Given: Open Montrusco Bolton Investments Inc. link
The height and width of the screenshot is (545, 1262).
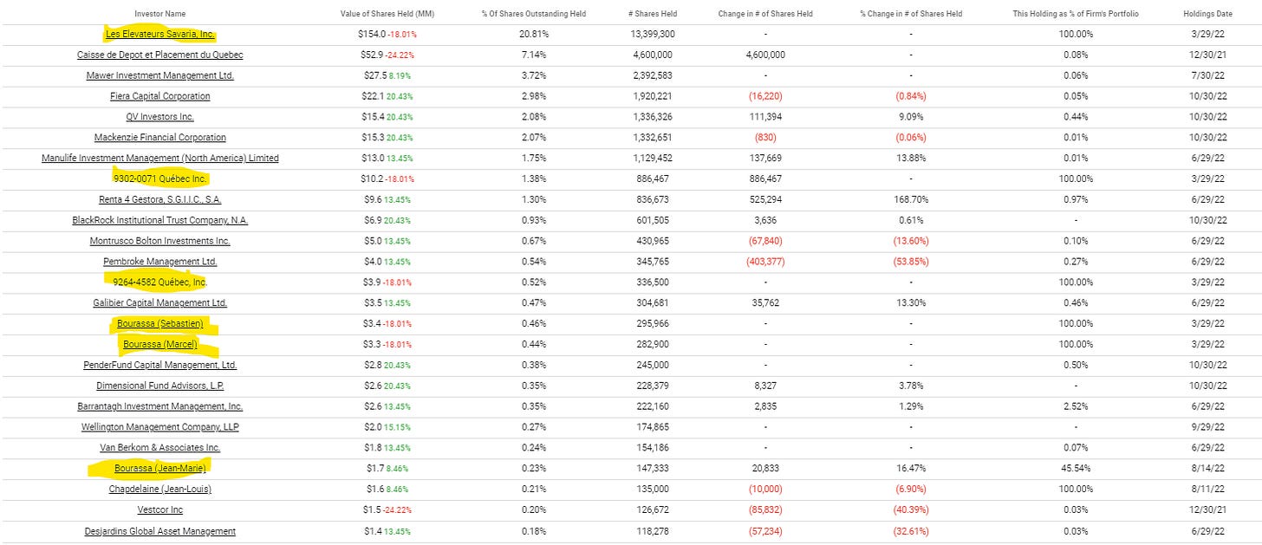Looking at the screenshot, I should click(159, 241).
